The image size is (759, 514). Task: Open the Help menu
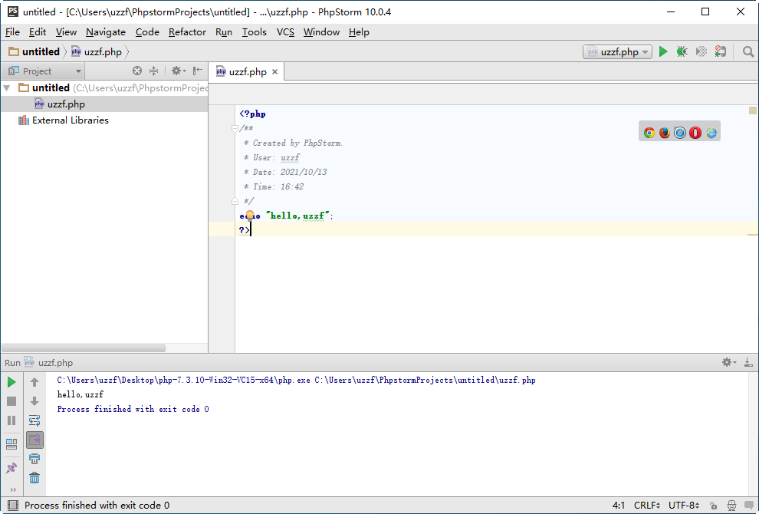[x=359, y=32]
